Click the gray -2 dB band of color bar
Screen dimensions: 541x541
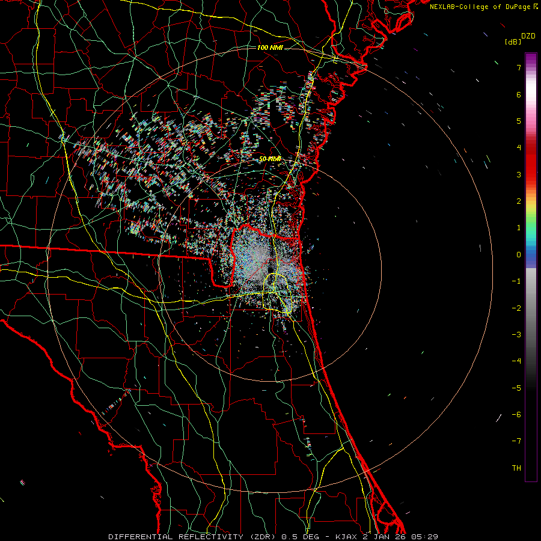pos(531,307)
